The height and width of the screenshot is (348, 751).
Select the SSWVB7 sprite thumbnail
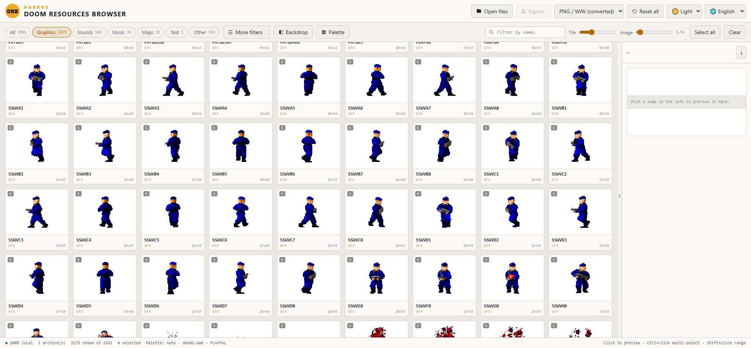(376, 146)
